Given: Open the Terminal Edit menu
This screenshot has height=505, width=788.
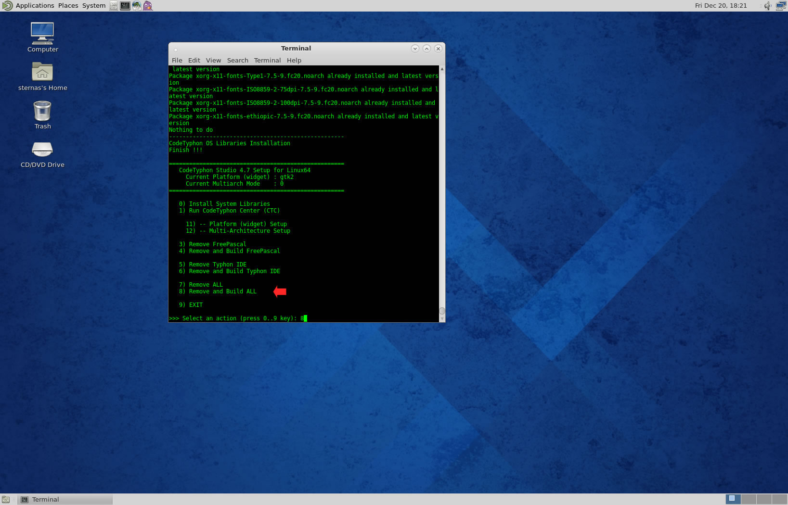Looking at the screenshot, I should coord(194,60).
